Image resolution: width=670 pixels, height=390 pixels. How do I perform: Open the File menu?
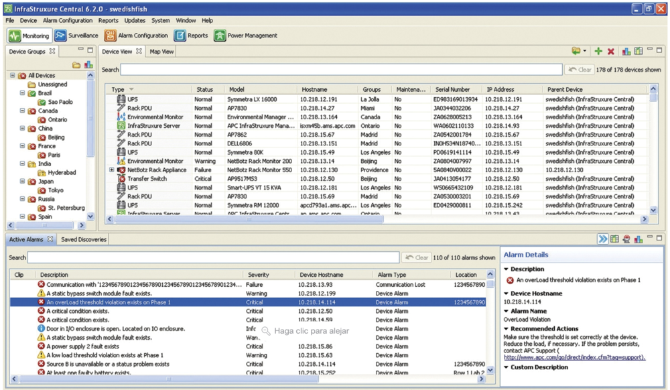(9, 21)
